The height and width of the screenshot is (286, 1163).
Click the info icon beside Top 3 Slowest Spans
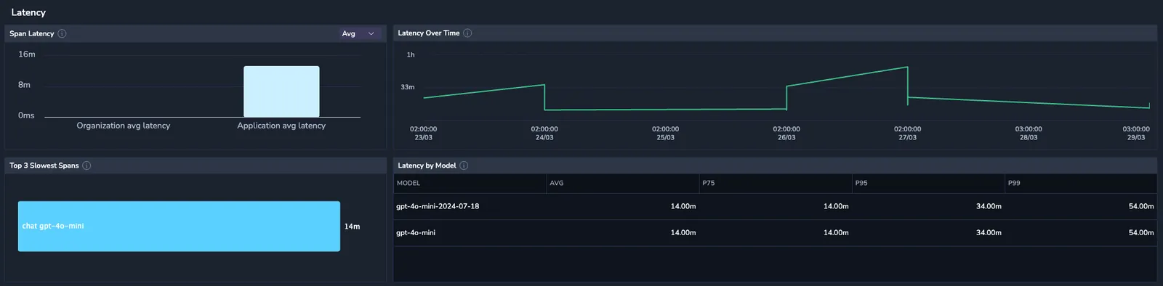pos(86,166)
